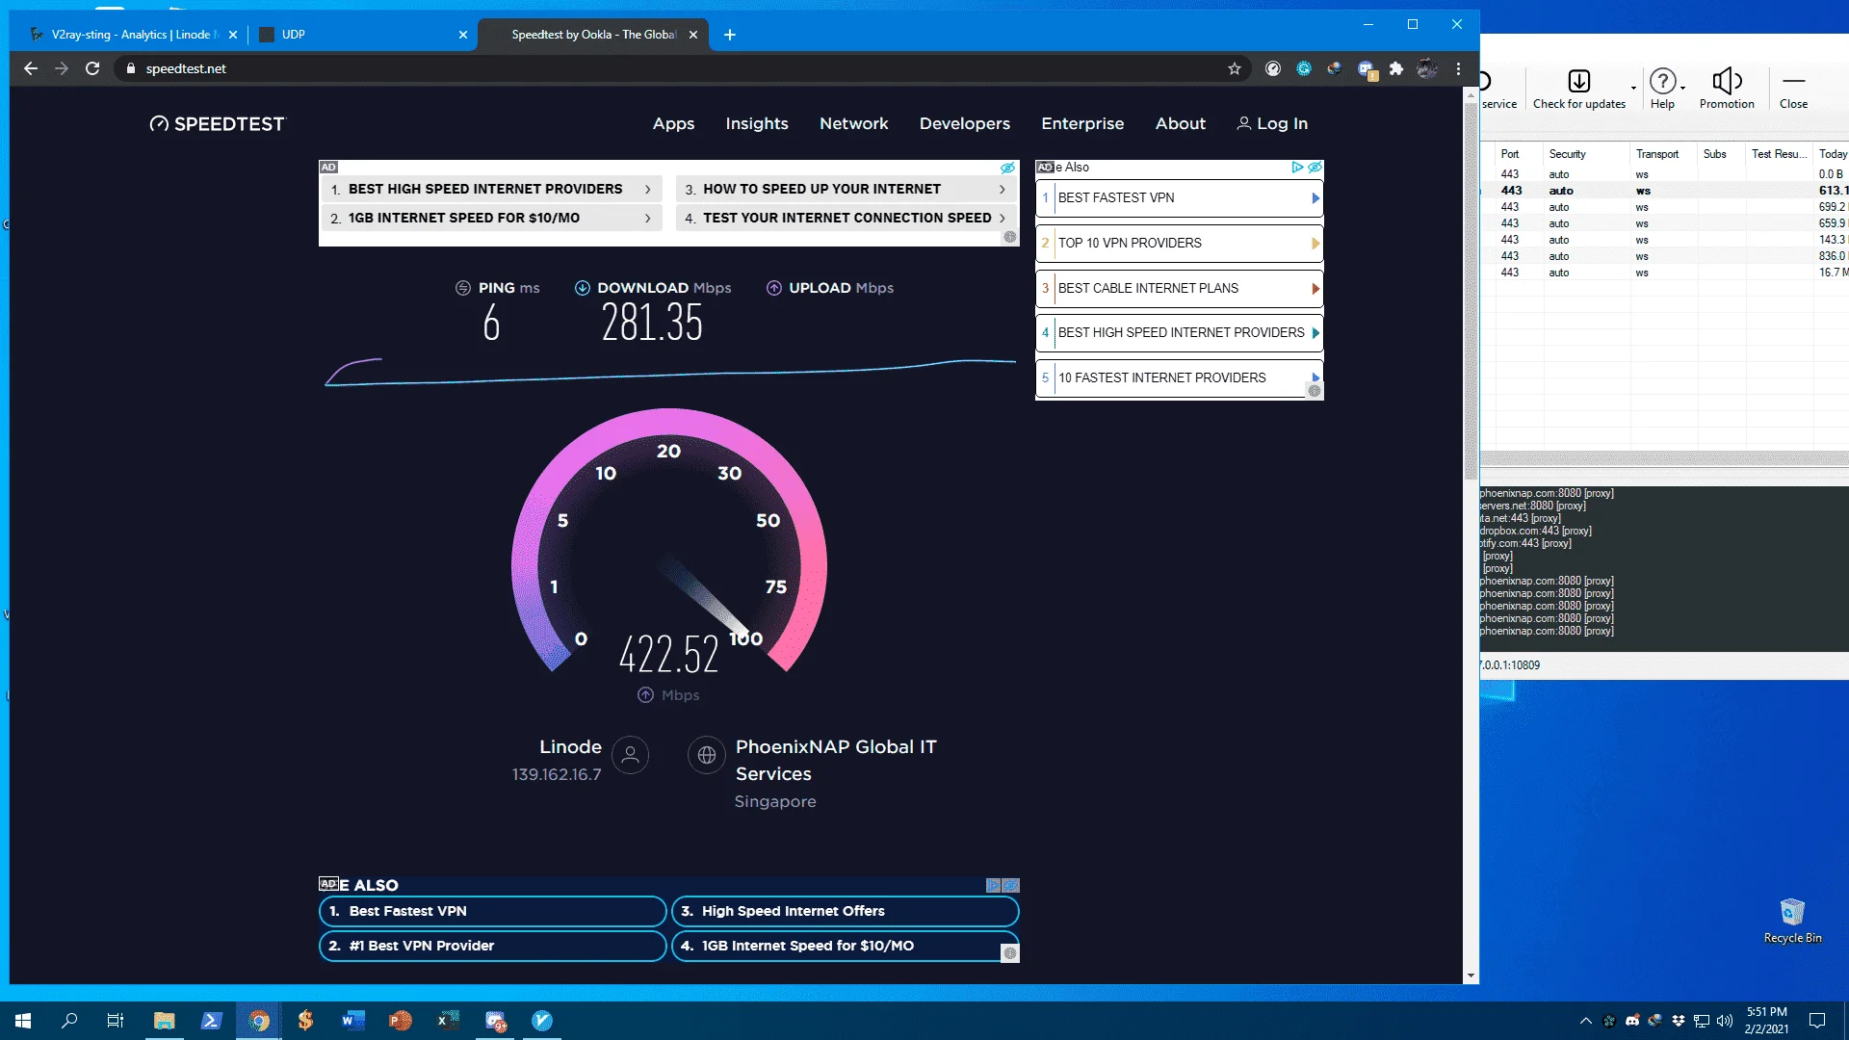Click the ping icon beside PING ms

(463, 288)
